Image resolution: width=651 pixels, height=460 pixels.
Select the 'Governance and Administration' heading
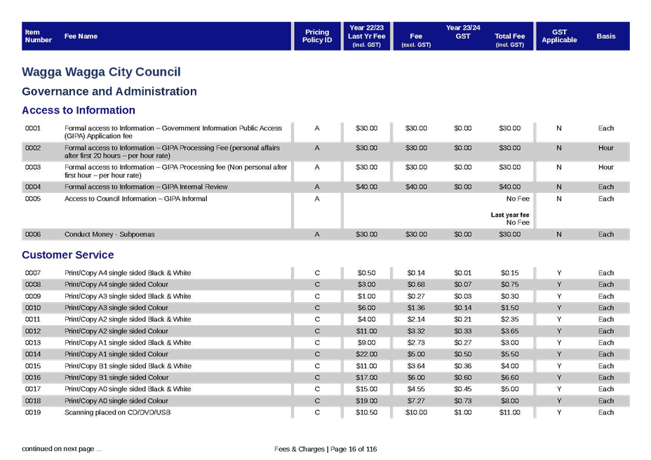(x=109, y=91)
